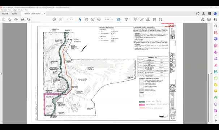Click the trash delete icon
This screenshot has width=219, height=130.
pyautogui.click(x=154, y=19)
